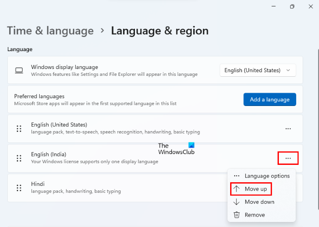Image resolution: width=319 pixels, height=227 pixels.
Task: Select Language options in context menu
Action: pos(267,176)
